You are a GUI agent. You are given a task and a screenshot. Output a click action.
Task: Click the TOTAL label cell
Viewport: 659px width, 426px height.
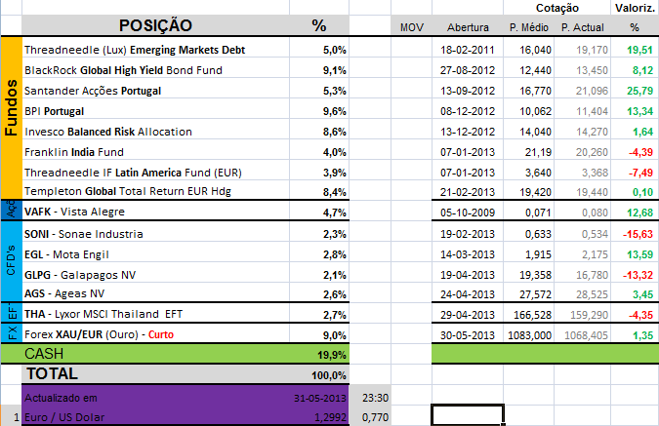(155, 374)
